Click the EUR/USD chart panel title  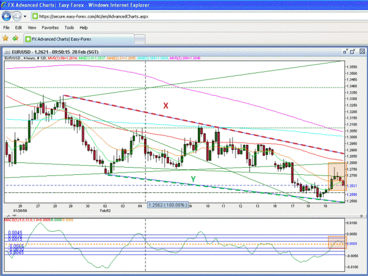tap(55, 52)
